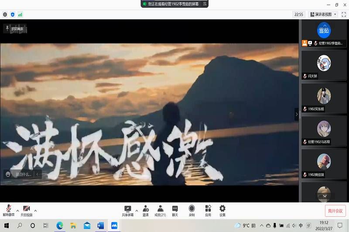Viewport: 349px width, 232px height.
Task: Click the 锁定画面 pin button
Action: coord(15,29)
